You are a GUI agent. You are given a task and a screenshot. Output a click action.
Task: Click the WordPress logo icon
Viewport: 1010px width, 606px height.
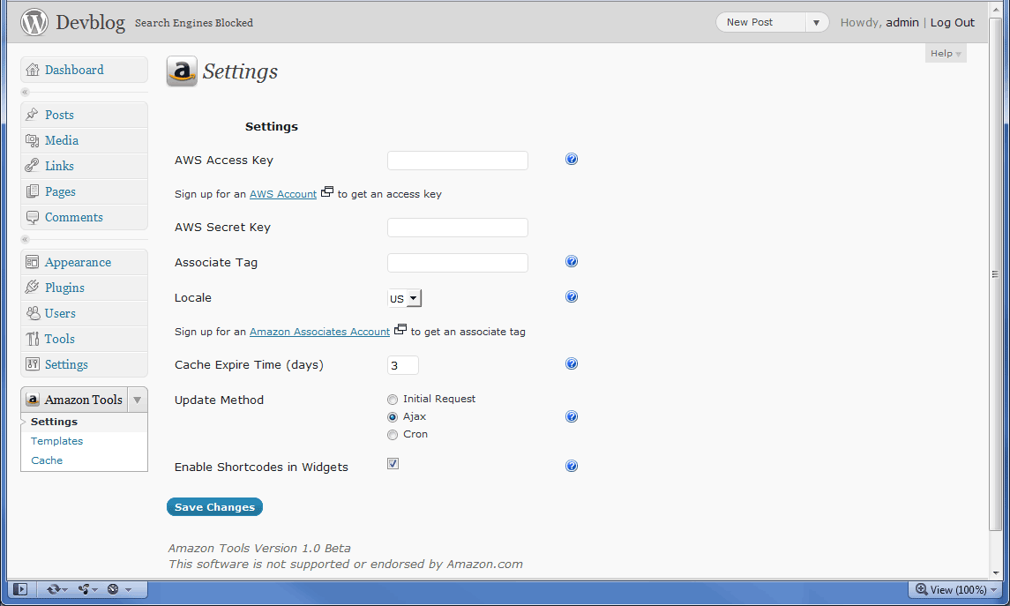34,22
